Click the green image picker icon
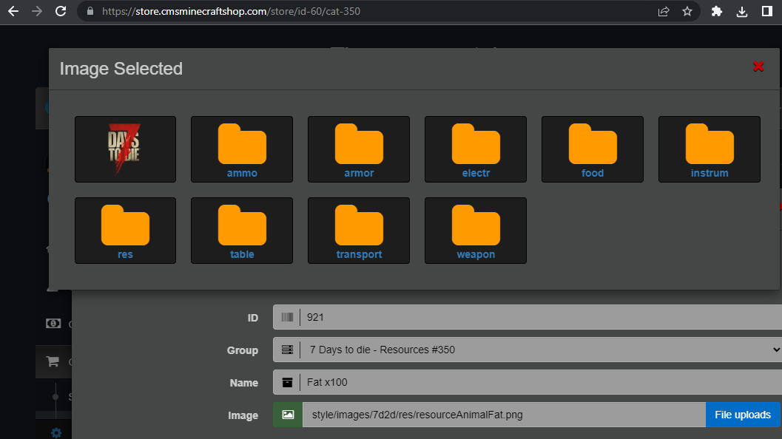Image resolution: width=782 pixels, height=439 pixels. coord(288,415)
